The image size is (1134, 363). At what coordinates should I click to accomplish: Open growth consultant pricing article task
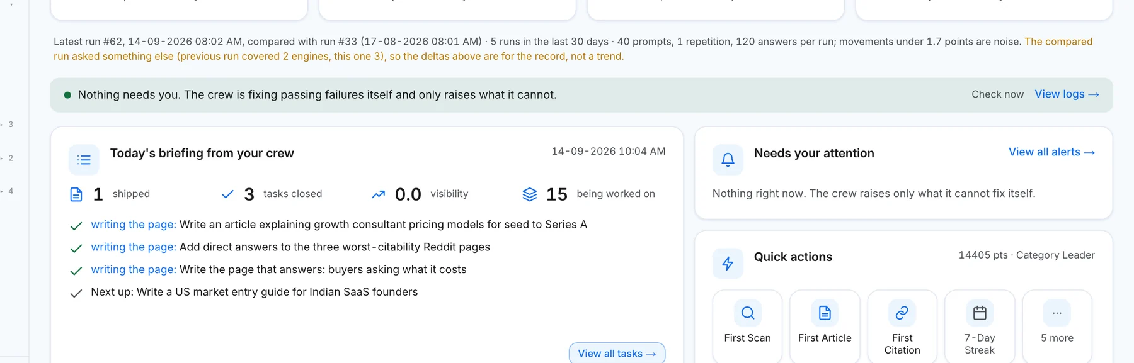339,225
